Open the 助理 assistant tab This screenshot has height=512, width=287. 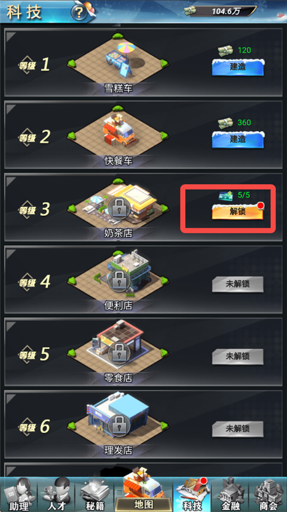[19, 494]
